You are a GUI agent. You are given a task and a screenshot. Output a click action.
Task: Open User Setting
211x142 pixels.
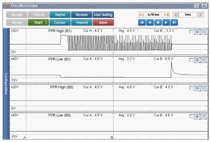coord(103,15)
